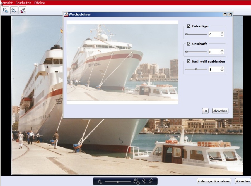
Task: Confirm the dialog with OK
Action: (205, 111)
